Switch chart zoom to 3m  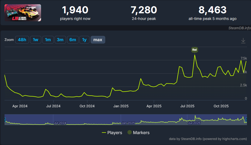point(60,40)
